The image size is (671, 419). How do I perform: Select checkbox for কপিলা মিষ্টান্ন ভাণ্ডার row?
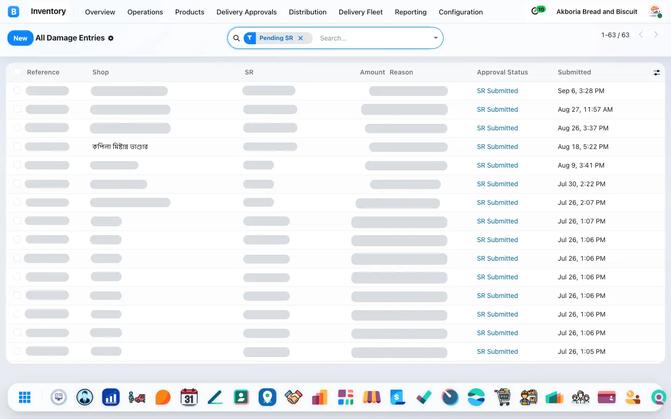coord(17,146)
